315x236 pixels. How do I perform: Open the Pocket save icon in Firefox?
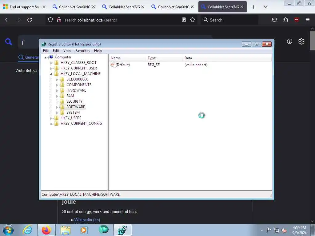click(x=274, y=20)
